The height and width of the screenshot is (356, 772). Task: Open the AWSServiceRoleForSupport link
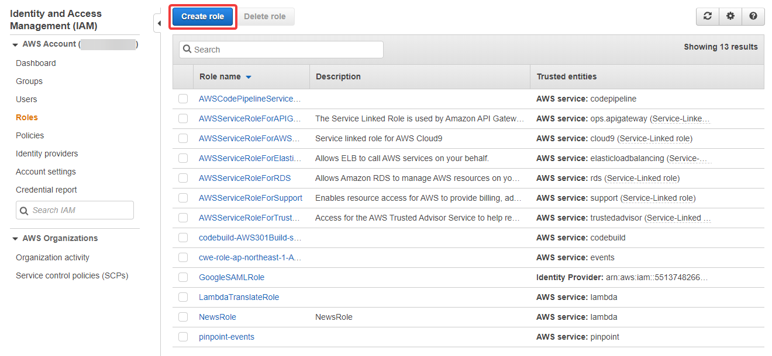(x=250, y=198)
